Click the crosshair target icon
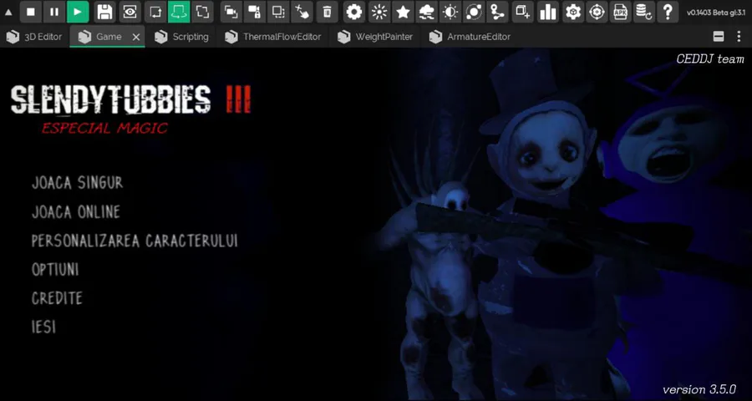This screenshot has height=401, width=752. point(597,12)
